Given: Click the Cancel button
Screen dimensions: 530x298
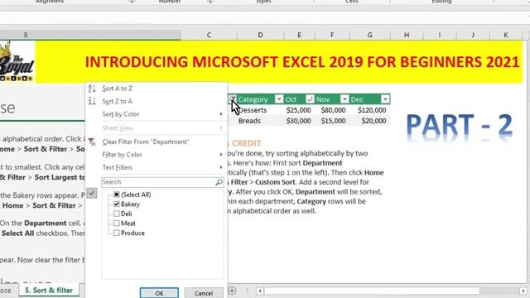Looking at the screenshot, I should click(204, 293).
